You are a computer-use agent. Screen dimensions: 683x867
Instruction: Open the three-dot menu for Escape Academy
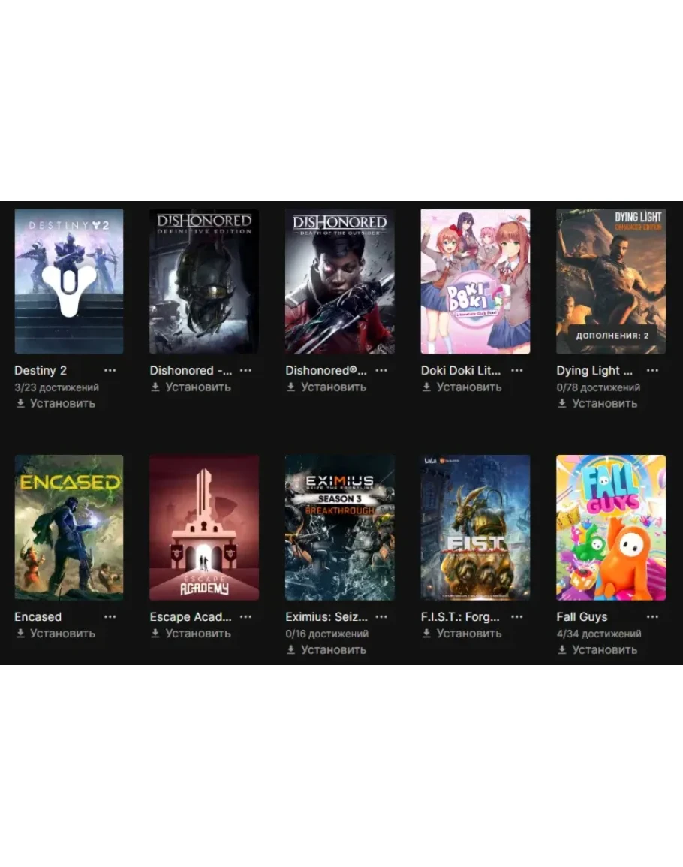pos(245,616)
